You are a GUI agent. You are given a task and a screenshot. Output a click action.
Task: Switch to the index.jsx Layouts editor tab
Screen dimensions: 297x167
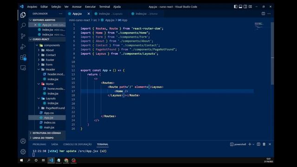tap(110, 13)
